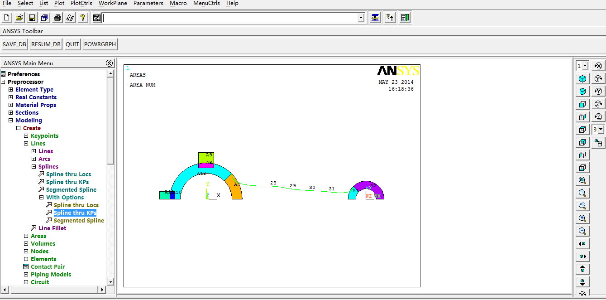The image size is (606, 300).
Task: Click into the ANSYS command input field
Action: point(230,18)
